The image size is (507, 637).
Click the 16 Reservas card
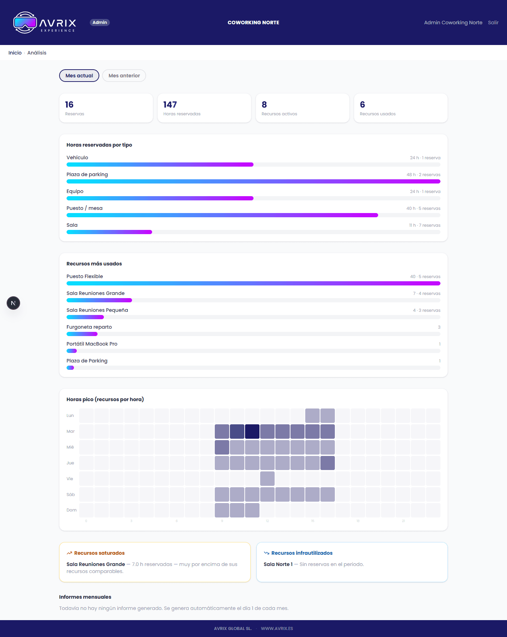click(x=106, y=108)
